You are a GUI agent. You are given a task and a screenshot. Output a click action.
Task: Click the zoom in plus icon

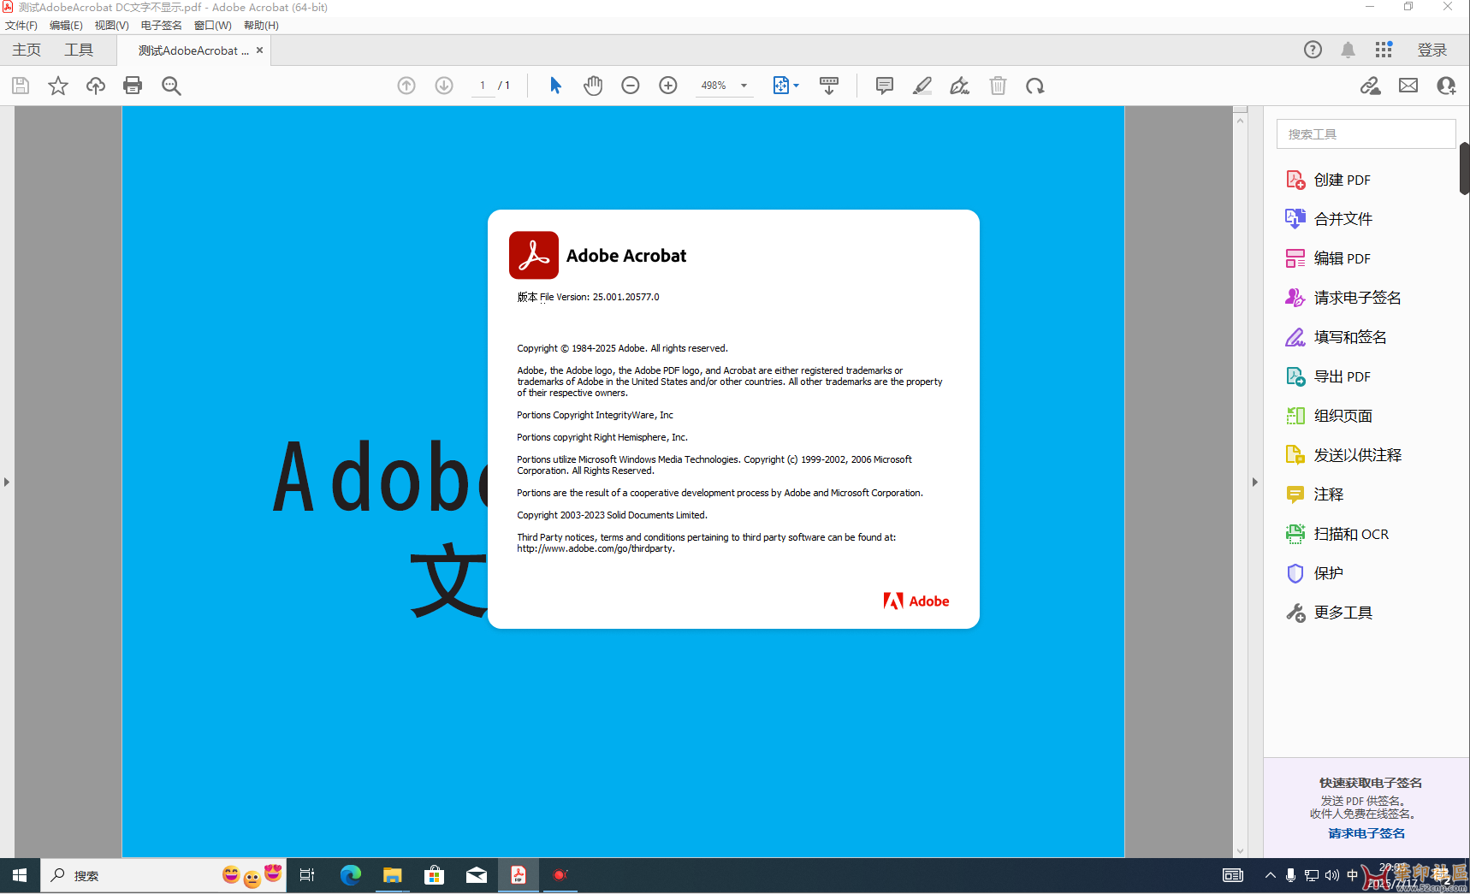(668, 86)
